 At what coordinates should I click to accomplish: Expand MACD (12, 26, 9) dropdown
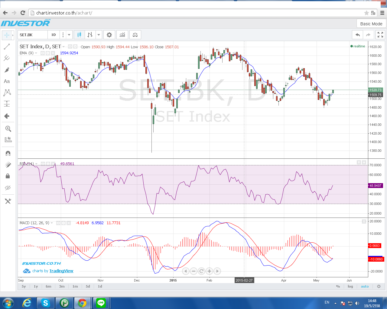[x=52, y=223]
